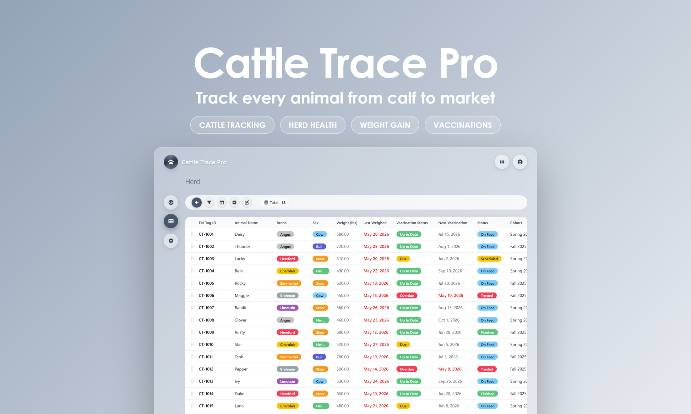Screen dimensions: 691x414
Task: Click the Due vaccination tag for Star
Action: coord(403,345)
